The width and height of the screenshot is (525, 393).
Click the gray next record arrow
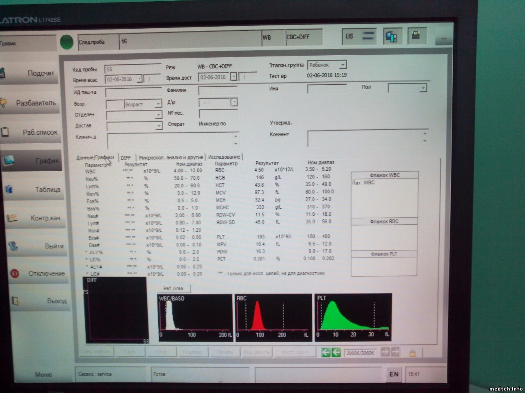[x=385, y=352]
